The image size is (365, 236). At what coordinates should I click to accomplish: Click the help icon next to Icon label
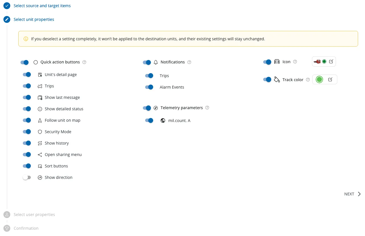[x=295, y=62]
